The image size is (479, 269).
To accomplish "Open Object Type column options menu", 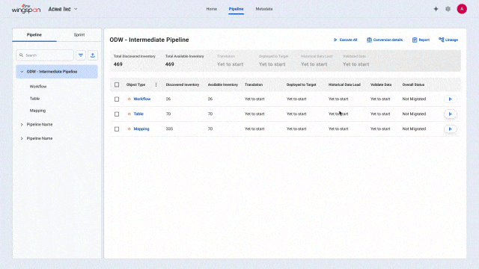I will pos(156,84).
